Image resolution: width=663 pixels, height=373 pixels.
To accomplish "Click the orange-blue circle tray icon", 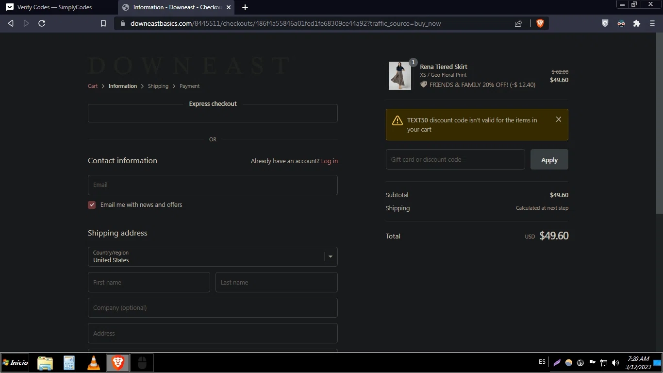I will click(569, 363).
